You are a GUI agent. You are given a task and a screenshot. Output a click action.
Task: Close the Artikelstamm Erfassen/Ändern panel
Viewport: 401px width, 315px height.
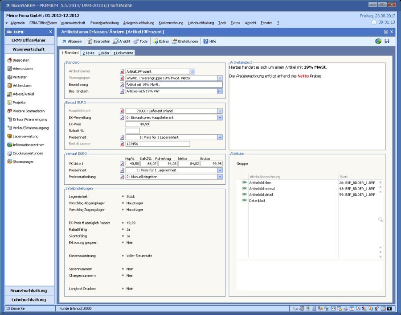click(392, 32)
